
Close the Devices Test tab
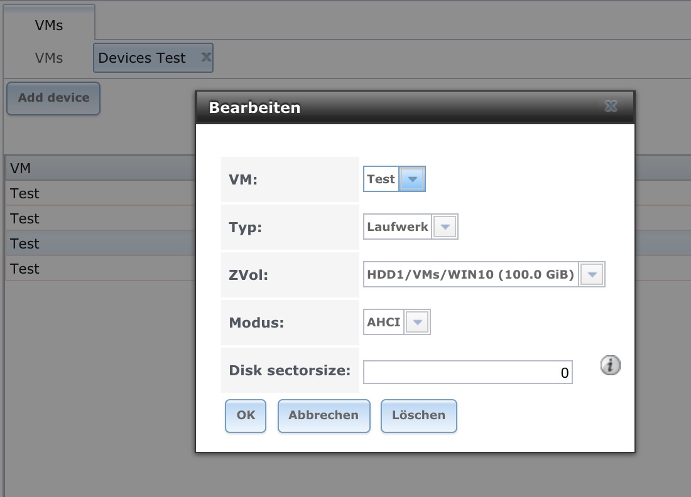pos(205,57)
